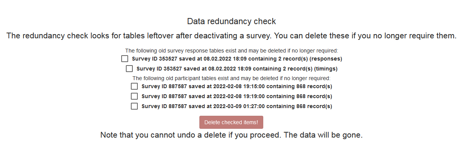
Task: Click the old participant tables subheading
Action: click(x=231, y=78)
